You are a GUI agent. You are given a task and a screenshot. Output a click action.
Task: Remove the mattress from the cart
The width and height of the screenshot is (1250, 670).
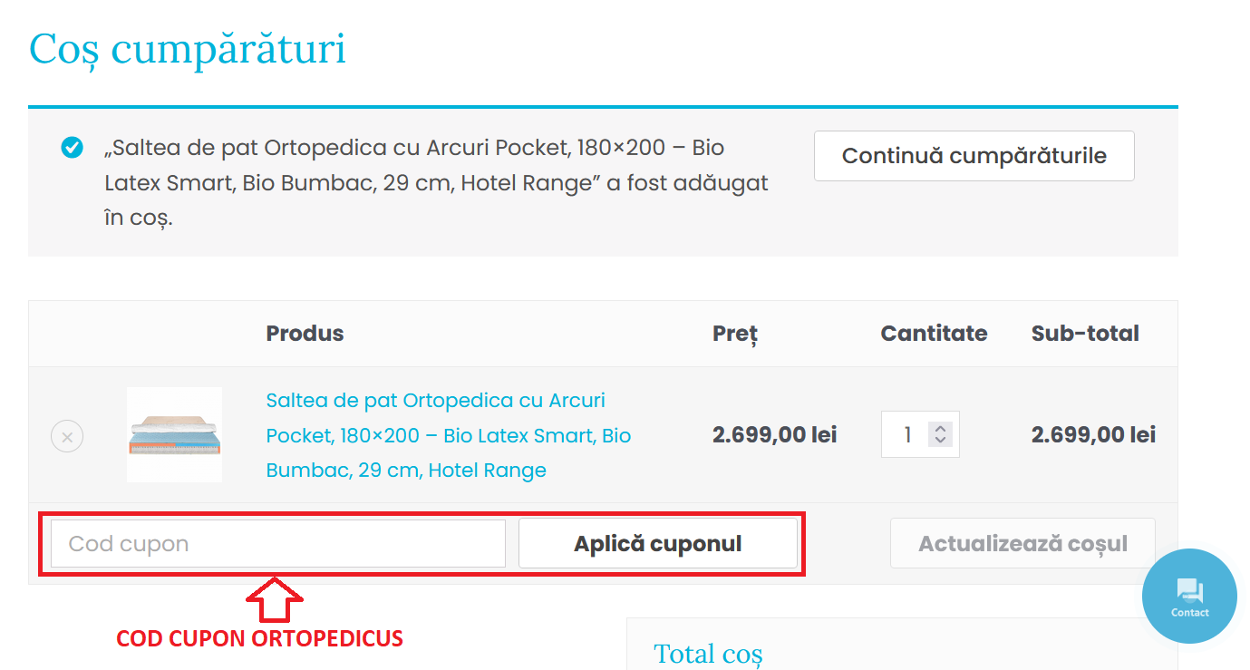pos(67,436)
